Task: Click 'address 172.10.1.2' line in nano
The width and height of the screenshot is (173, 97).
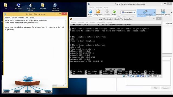Action: (80, 51)
